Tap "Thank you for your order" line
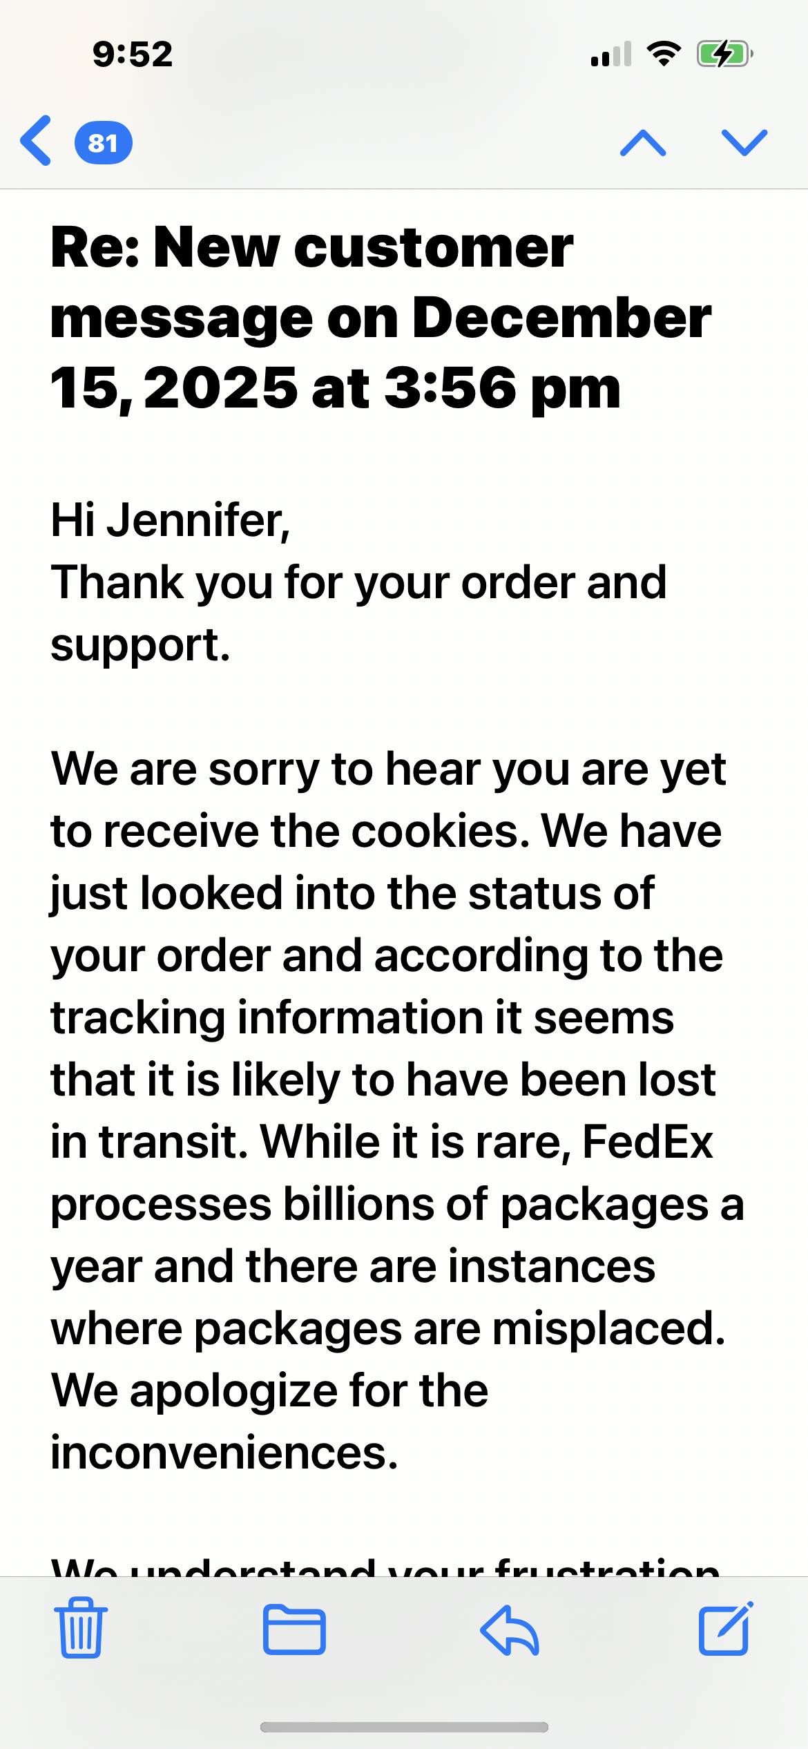This screenshot has height=1749, width=808. click(x=358, y=582)
